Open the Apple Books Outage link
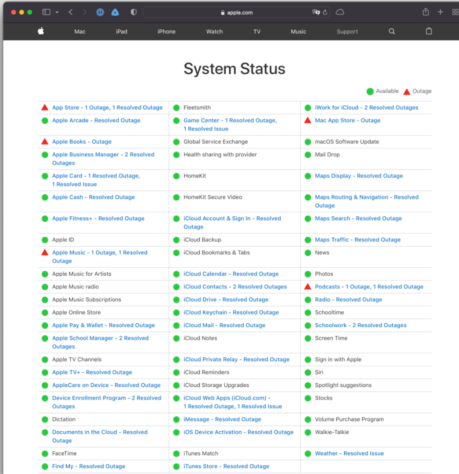Screen dimensions: 459x474 click(x=82, y=141)
